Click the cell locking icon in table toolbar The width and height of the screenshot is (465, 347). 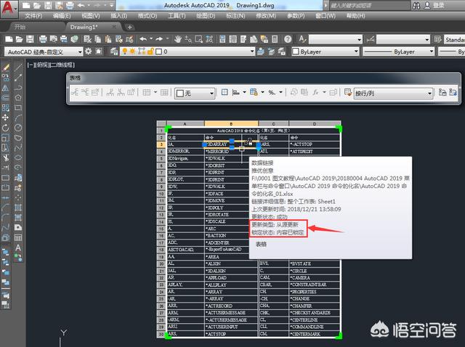pyautogui.click(x=254, y=92)
